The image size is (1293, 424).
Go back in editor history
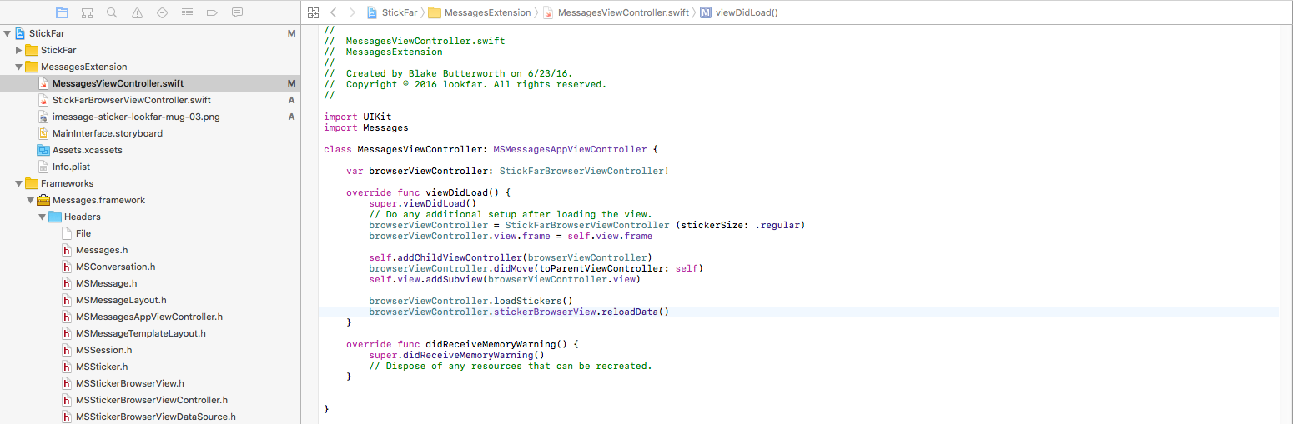pos(334,12)
